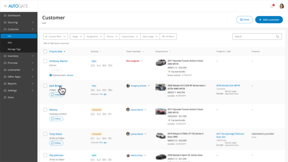The width and height of the screenshot is (288, 162).
Task: Select Anthony Martin's row checkbox
Action: [x=45, y=61]
